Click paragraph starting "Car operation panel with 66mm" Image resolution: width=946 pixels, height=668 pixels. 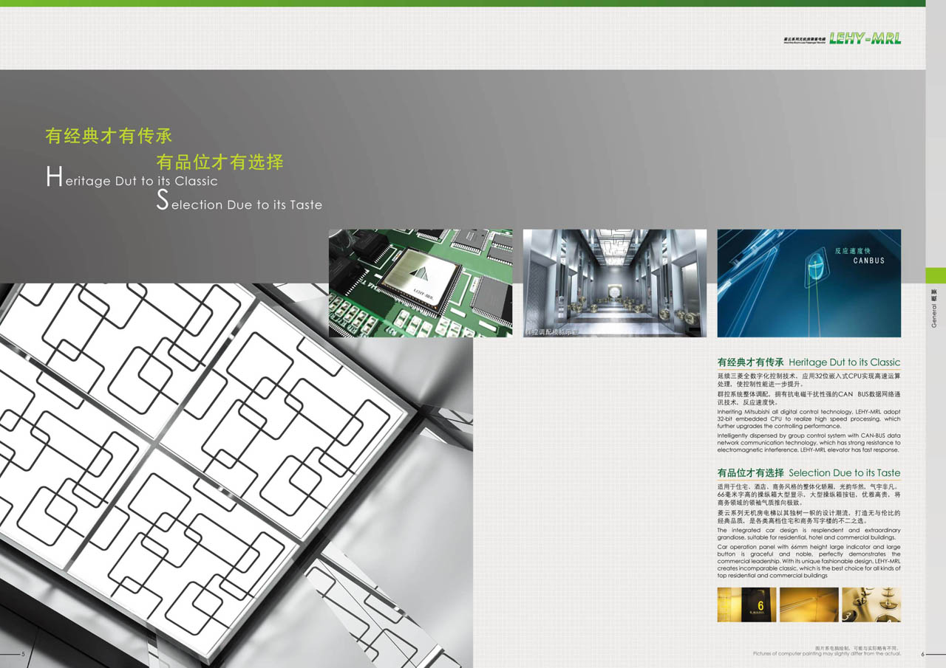click(809, 561)
